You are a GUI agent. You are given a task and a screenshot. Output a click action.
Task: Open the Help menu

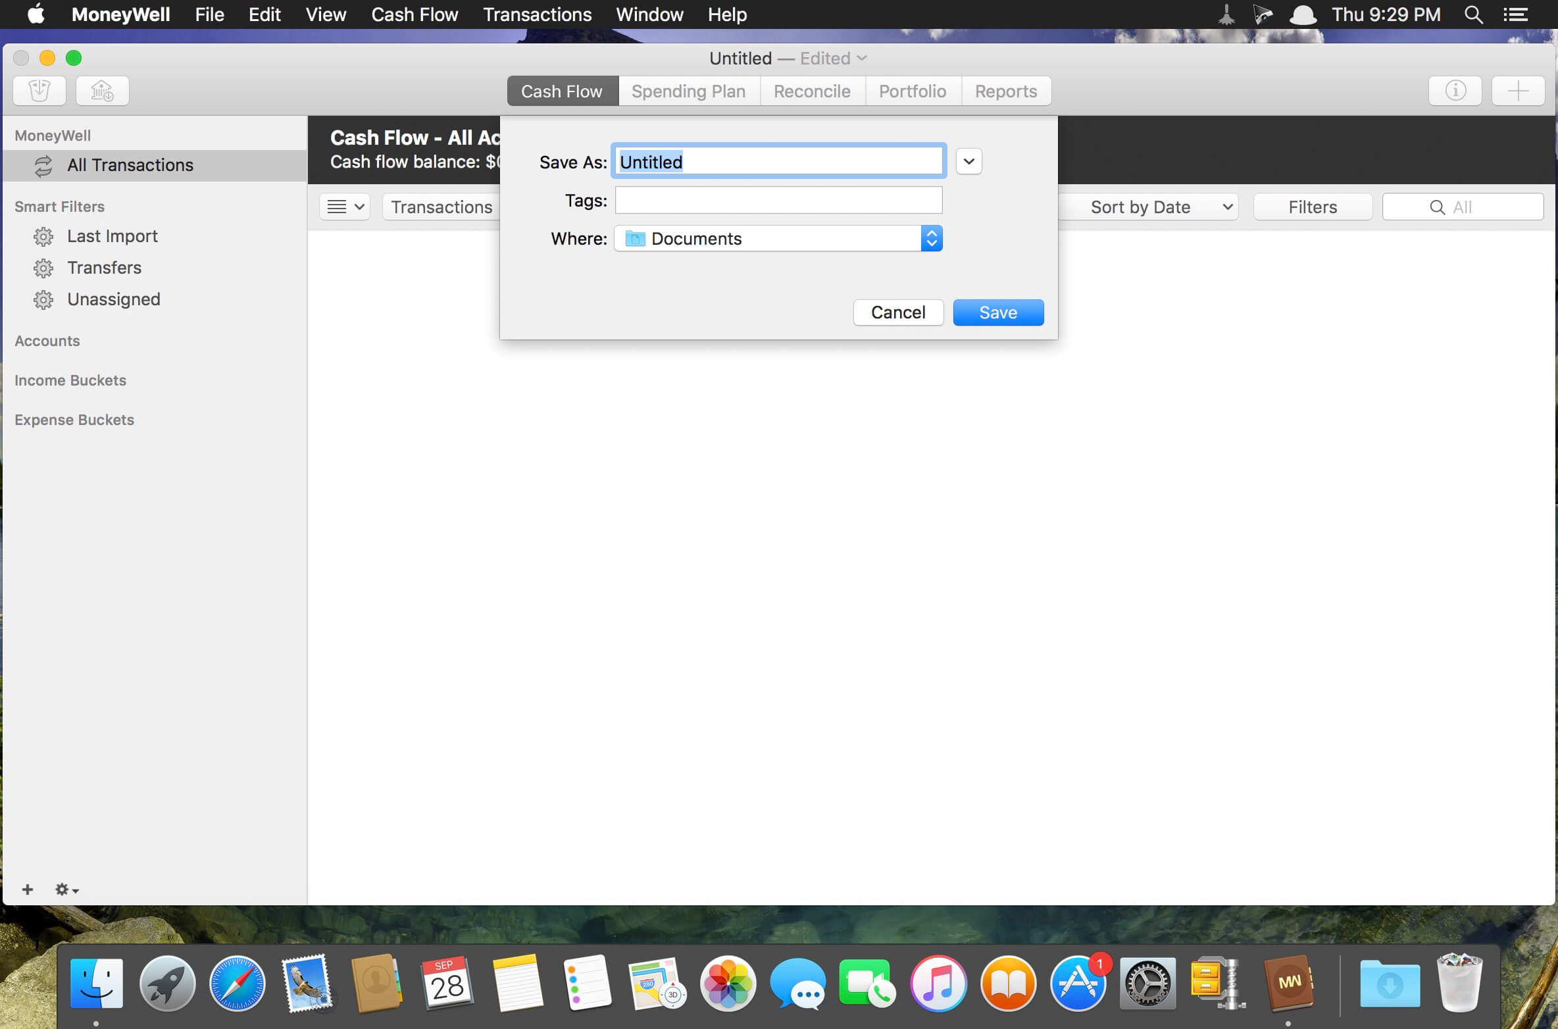pyautogui.click(x=727, y=14)
